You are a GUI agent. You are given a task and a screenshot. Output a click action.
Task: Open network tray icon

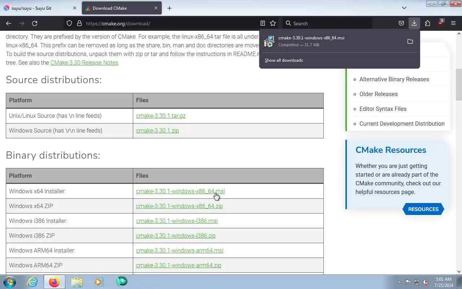(417, 282)
